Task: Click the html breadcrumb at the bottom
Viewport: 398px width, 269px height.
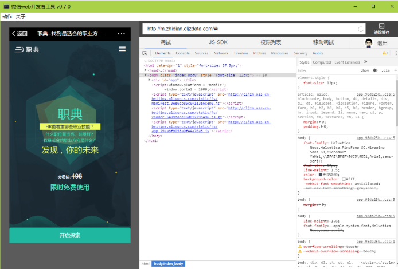Action: 146,264
